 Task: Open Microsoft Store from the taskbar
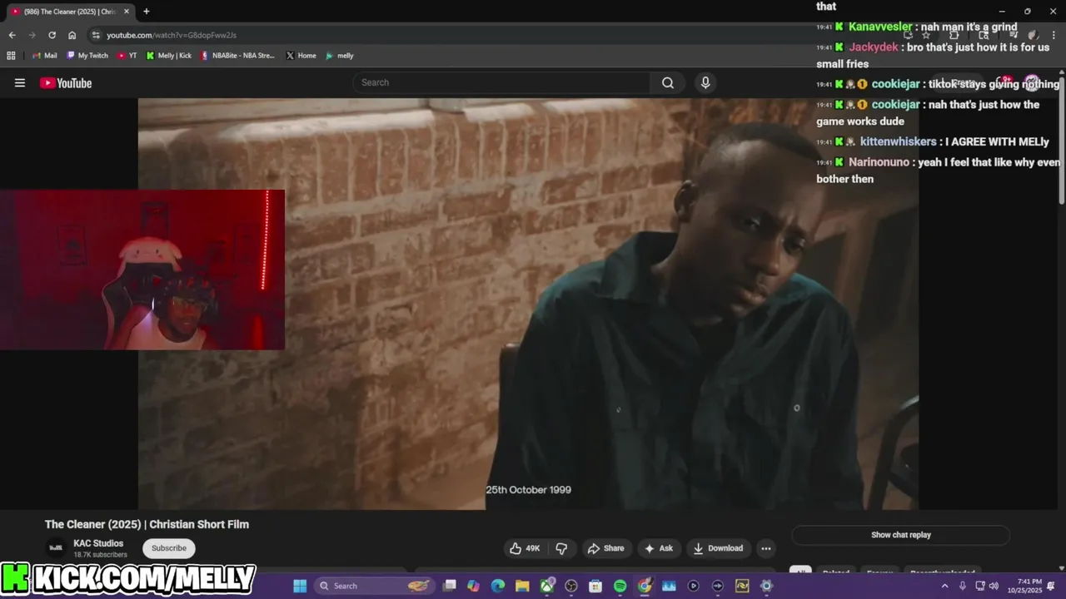point(595,586)
